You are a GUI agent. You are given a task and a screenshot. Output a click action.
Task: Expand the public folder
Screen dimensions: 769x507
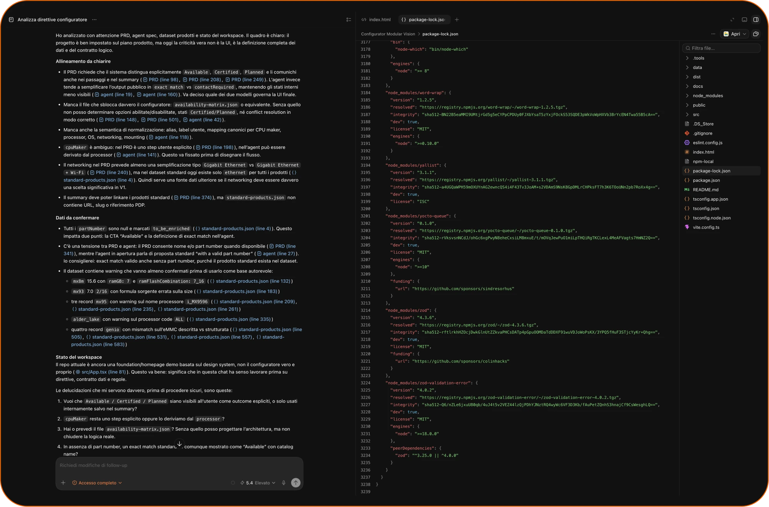tap(721, 105)
